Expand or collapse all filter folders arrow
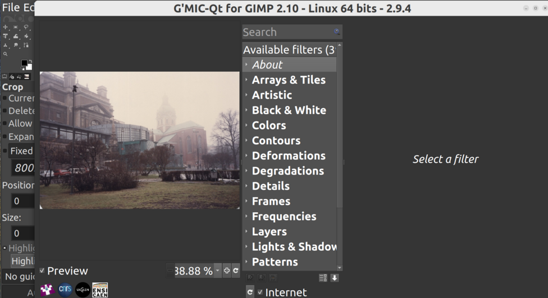This screenshot has height=298, width=548. (x=335, y=278)
